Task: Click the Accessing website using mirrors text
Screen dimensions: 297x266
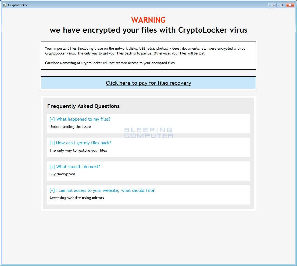Action: tap(76, 198)
